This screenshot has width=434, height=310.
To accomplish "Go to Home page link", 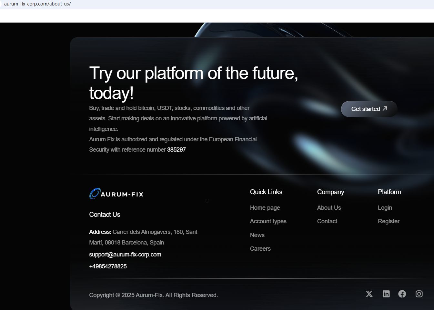I will point(265,208).
